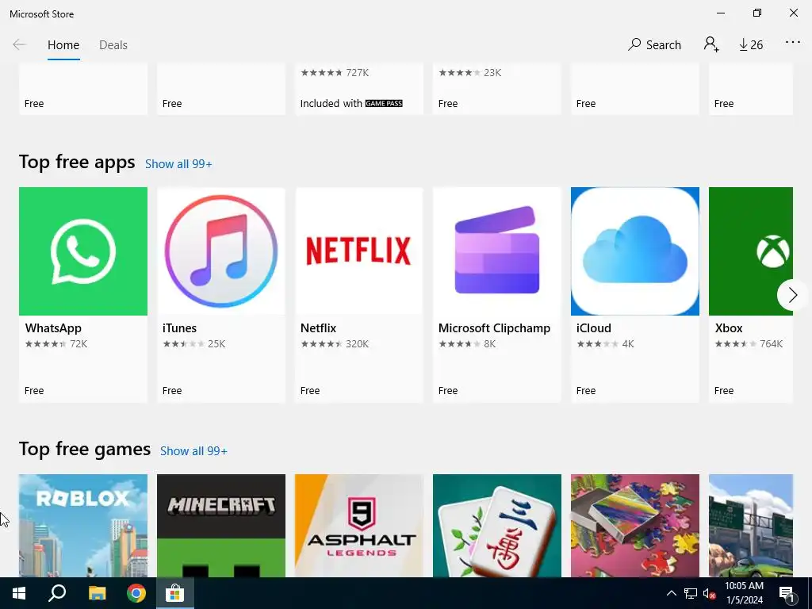Click the iCloud title text
Viewport: 812px width, 609px height.
pyautogui.click(x=594, y=328)
